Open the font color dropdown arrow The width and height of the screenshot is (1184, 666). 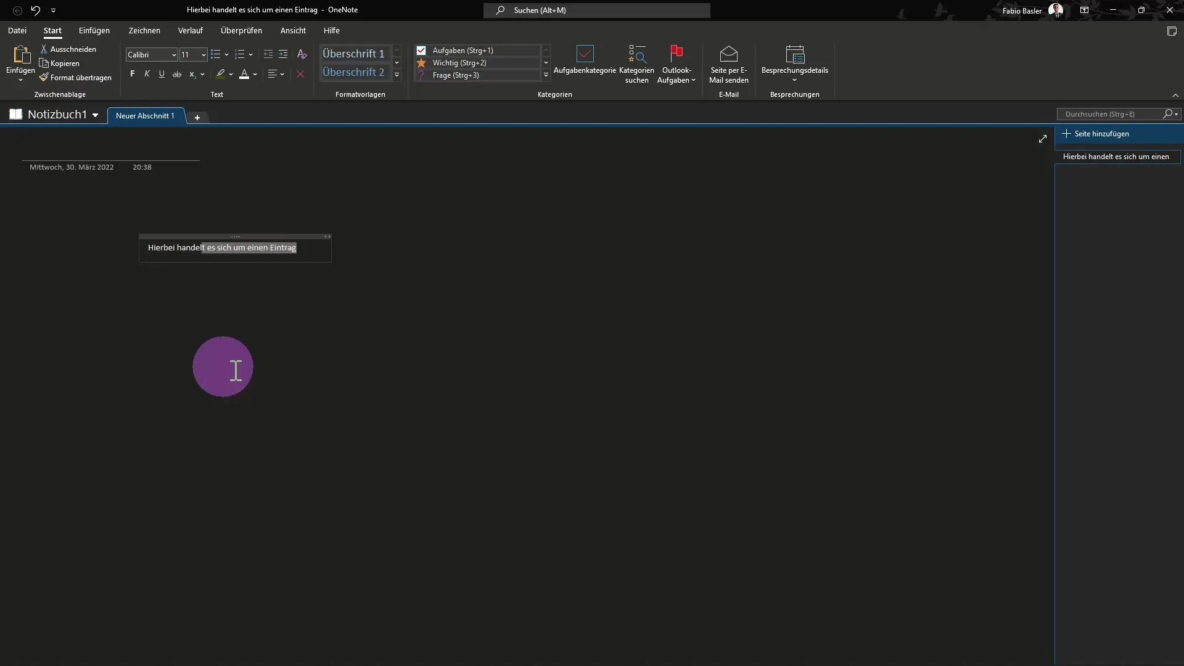(255, 75)
